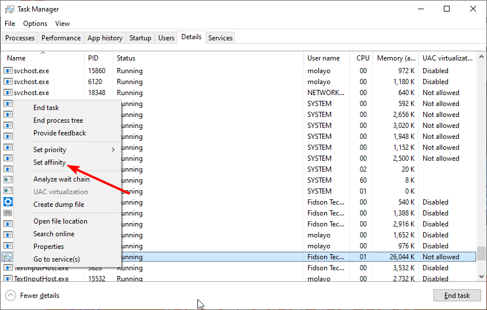The width and height of the screenshot is (487, 310).
Task: Expand the Set priority submenu arrow
Action: pos(113,150)
